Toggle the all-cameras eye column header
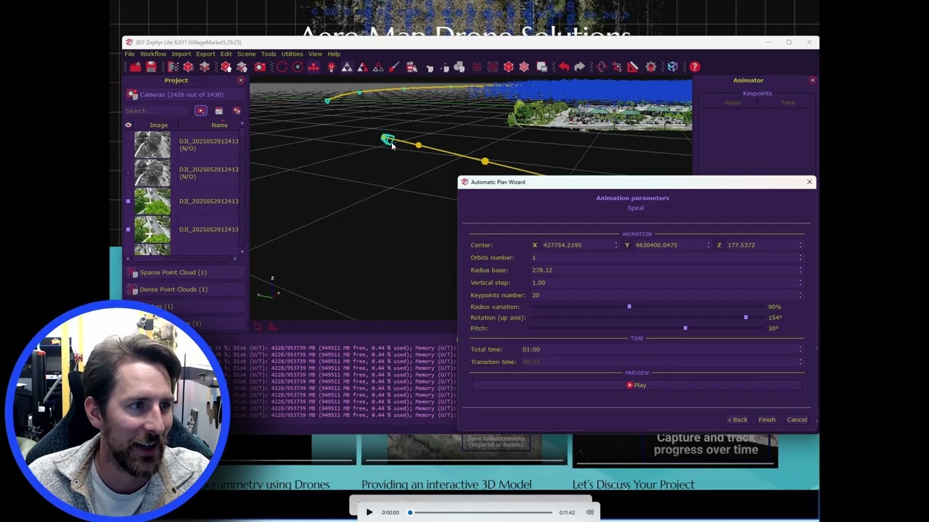The width and height of the screenshot is (929, 522). 128,125
